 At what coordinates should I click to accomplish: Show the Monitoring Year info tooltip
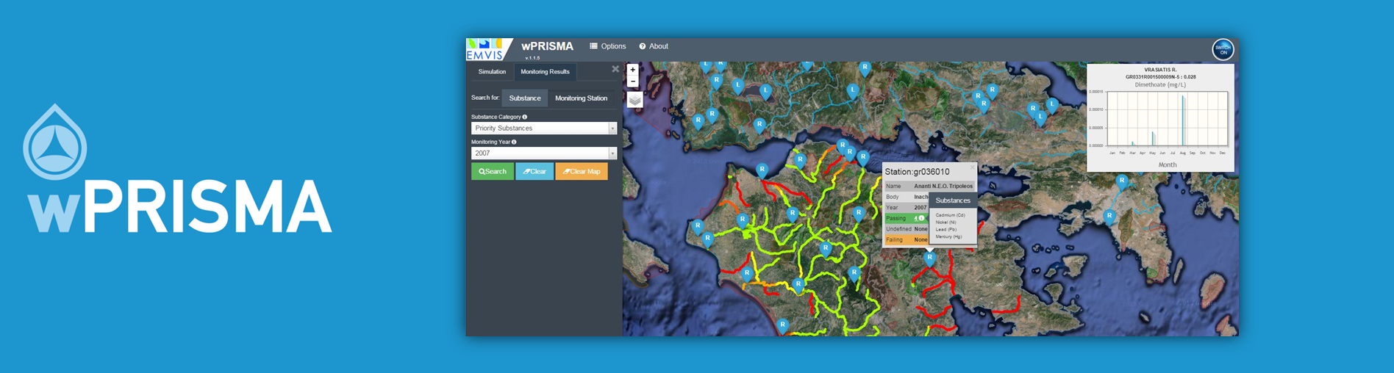(x=514, y=142)
